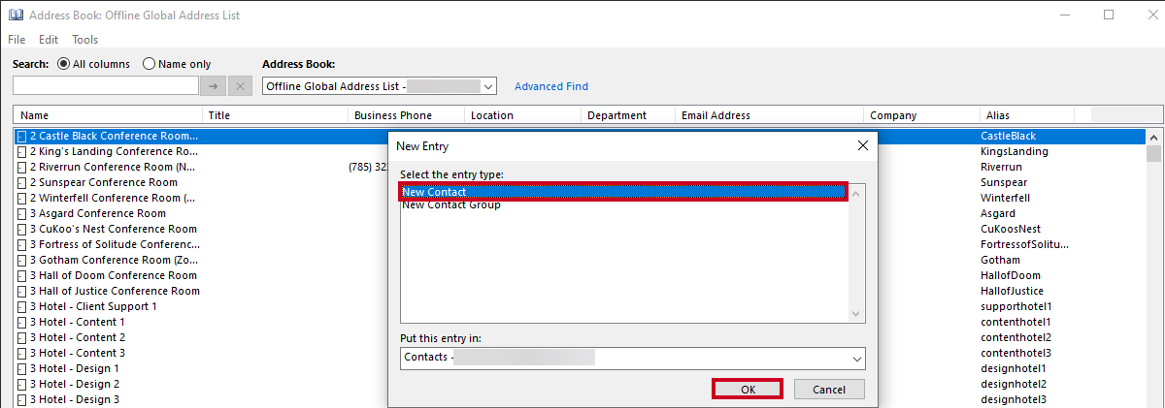The image size is (1165, 408).
Task: Open the Put this entry in dropdown
Action: pyautogui.click(x=856, y=359)
